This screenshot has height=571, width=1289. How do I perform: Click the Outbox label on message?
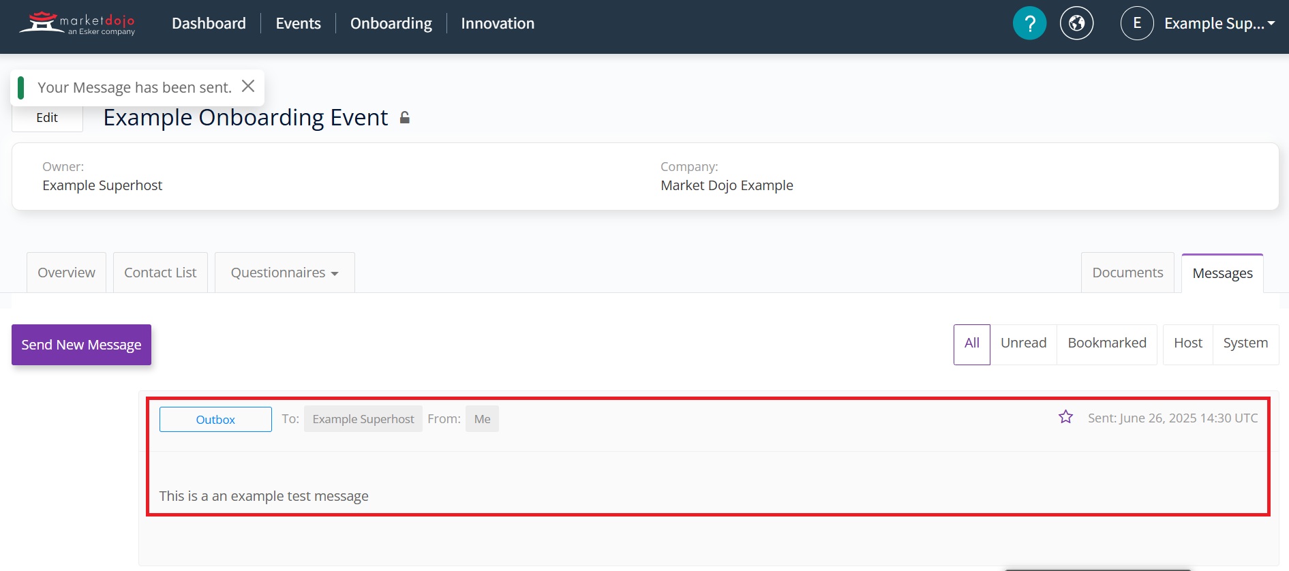coord(215,420)
